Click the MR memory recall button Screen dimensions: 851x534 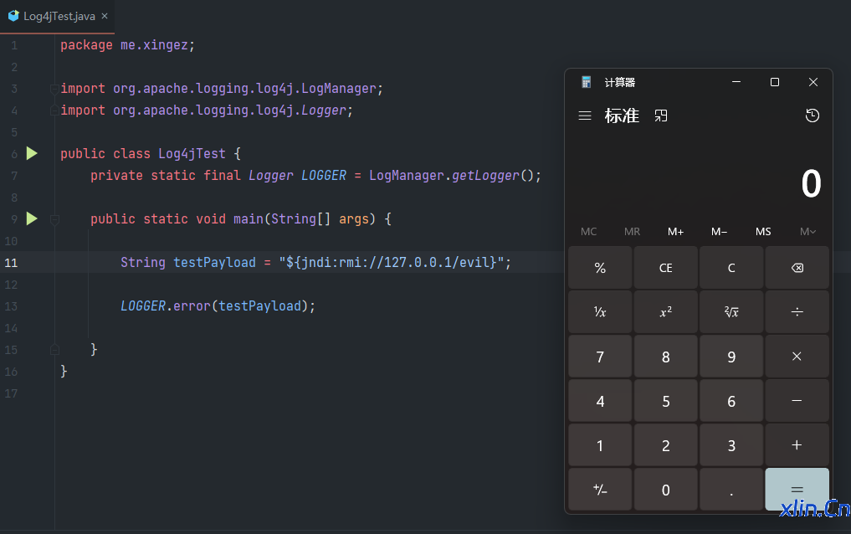(632, 232)
